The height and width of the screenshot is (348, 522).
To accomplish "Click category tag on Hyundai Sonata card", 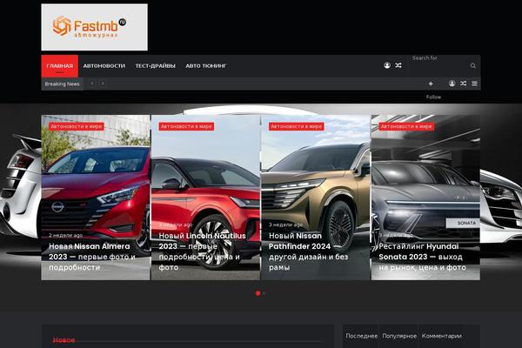I will pyautogui.click(x=406, y=126).
